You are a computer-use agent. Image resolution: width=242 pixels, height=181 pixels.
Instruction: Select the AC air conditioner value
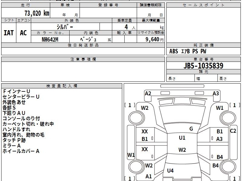point(23,33)
